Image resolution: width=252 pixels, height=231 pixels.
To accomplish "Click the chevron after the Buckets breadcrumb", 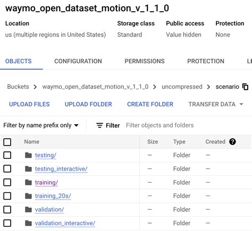I will [35, 87].
